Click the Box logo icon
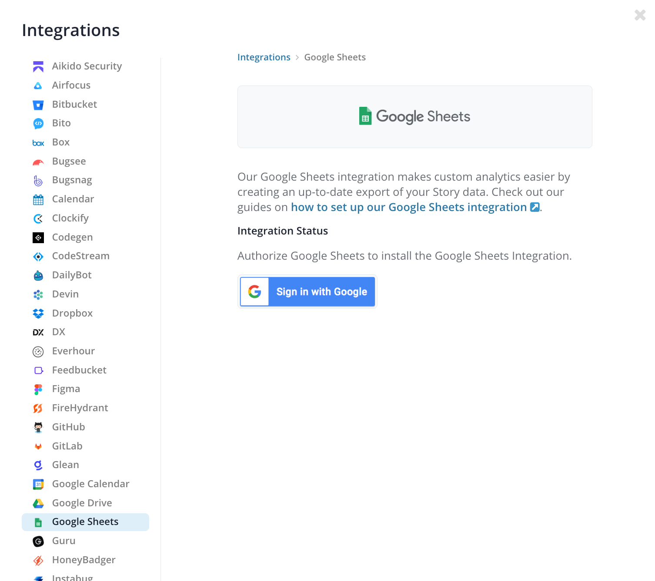The height and width of the screenshot is (581, 655). point(38,142)
